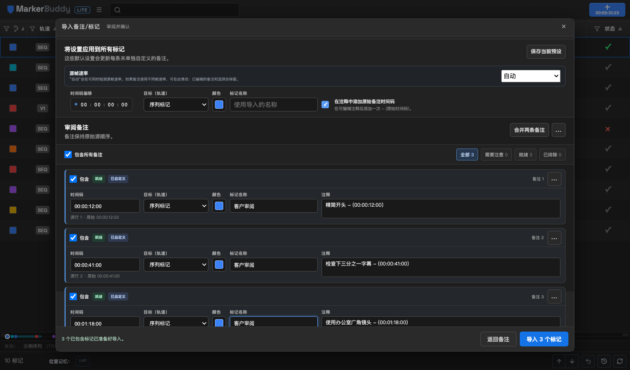Select the 需要注意 0 filter tab
This screenshot has width=630, height=370.
coord(496,154)
